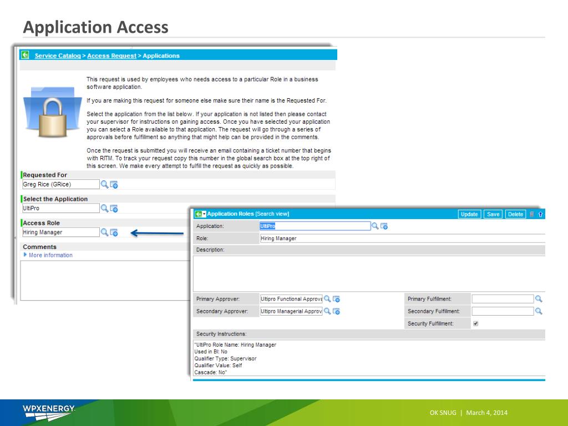Open the lookup magnifier for Secondary Approver
Viewport: 568px width, 426px height.
pyautogui.click(x=327, y=311)
